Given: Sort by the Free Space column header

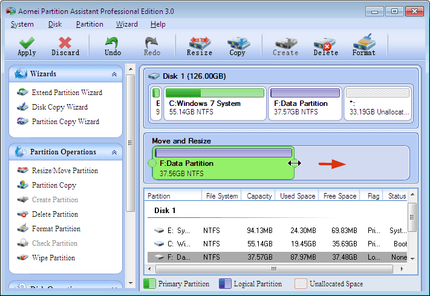Looking at the screenshot, I should click(x=339, y=196).
